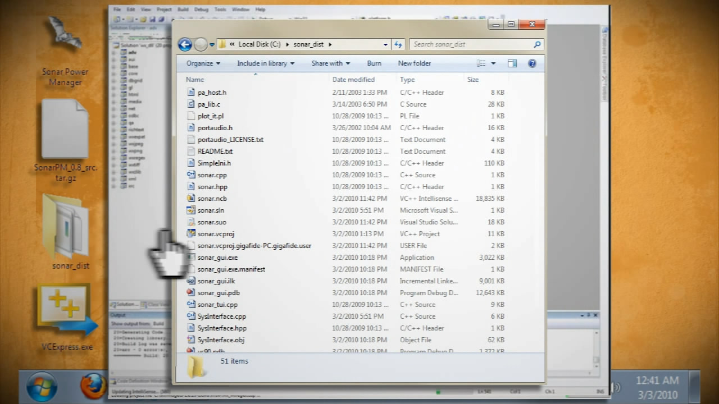The image size is (719, 404).
Task: Sort by Date modified column header
Action: click(363, 80)
